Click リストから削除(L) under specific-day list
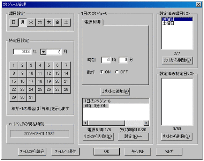 [176, 137]
